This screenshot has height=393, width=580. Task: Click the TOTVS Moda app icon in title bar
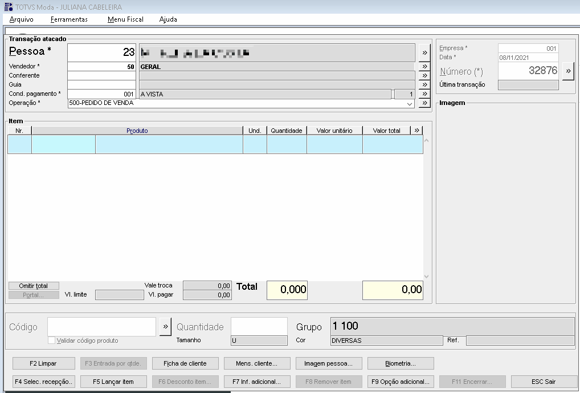(x=8, y=7)
